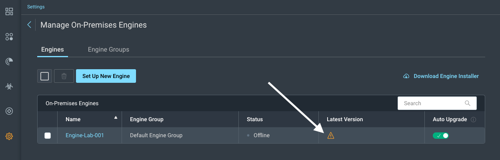Open the dashboard grid icon in sidebar
Viewport: 500px width, 160px height.
click(9, 12)
